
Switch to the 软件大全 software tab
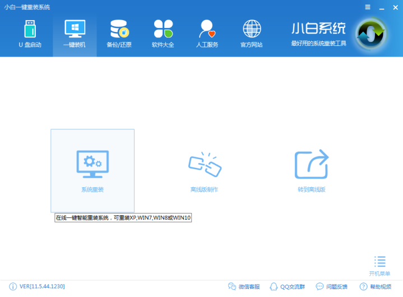click(x=163, y=34)
